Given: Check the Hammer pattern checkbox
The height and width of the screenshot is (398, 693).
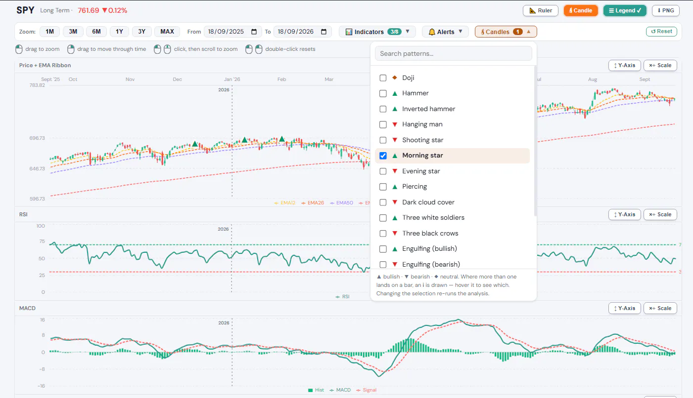Looking at the screenshot, I should 383,93.
